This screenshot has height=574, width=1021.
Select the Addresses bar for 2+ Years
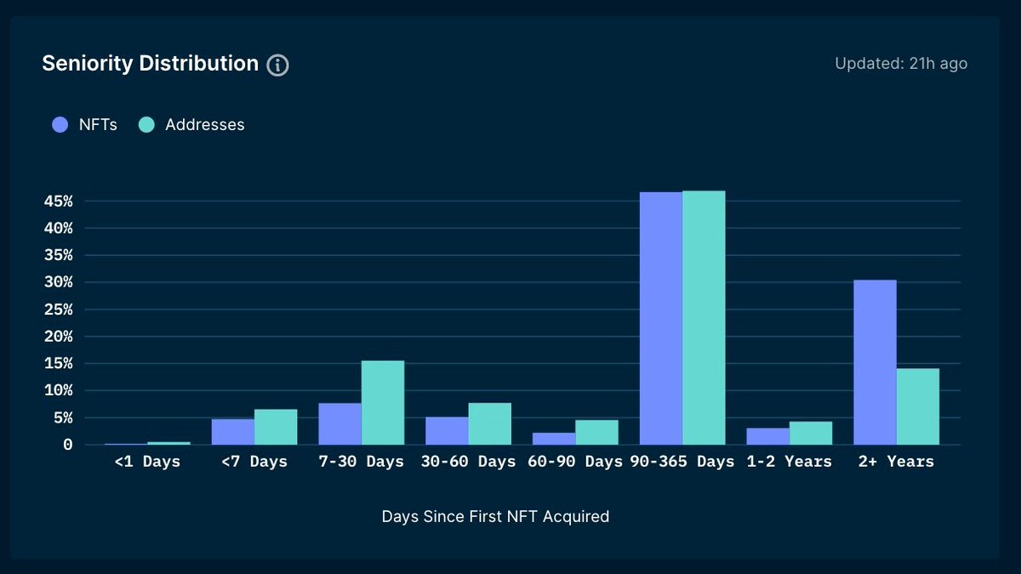click(x=917, y=406)
